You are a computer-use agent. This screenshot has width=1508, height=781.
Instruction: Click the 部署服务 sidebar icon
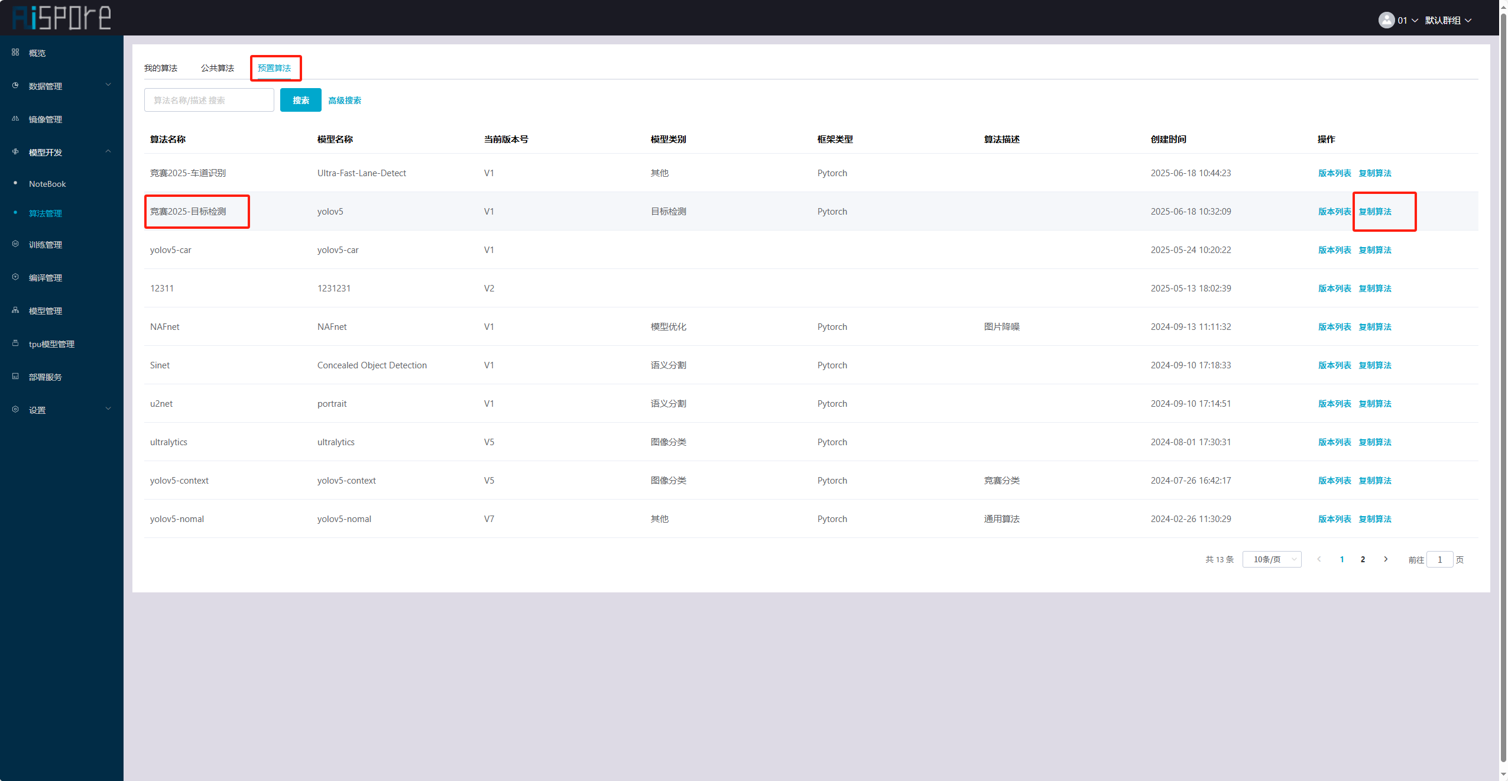(15, 377)
